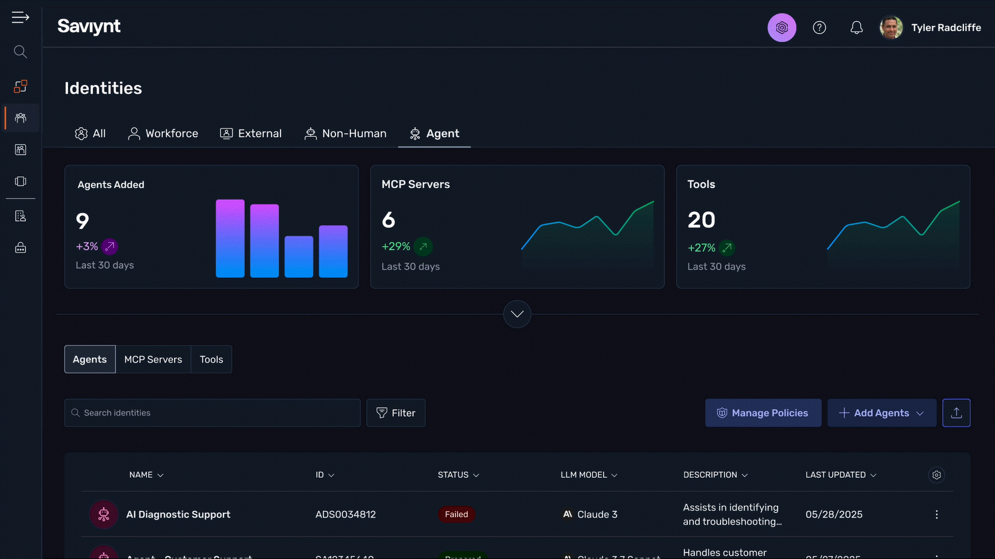995x559 pixels.
Task: Open AI Diagnostic Support row actions menu
Action: (x=936, y=514)
